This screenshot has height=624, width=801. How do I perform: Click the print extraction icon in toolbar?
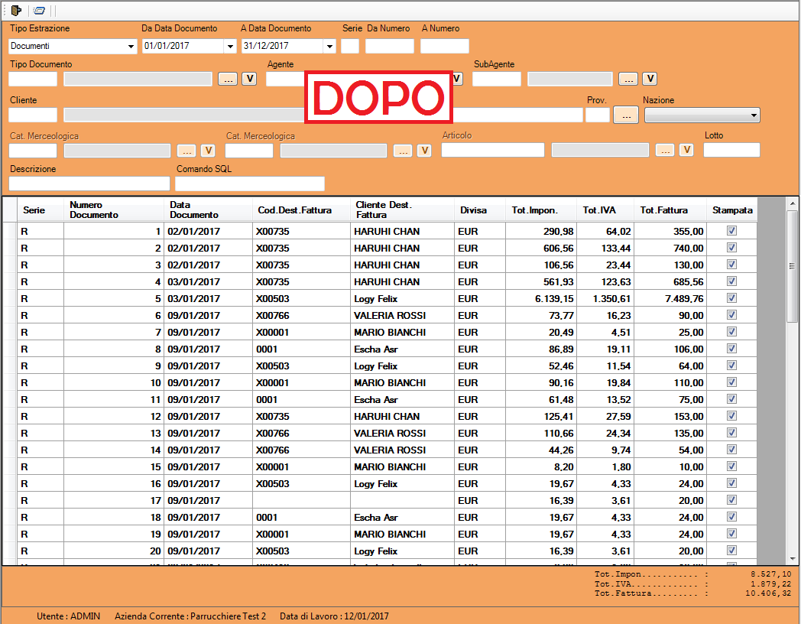[39, 11]
